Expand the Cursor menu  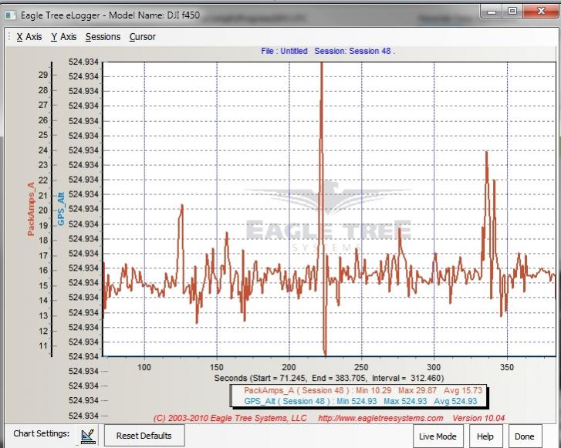[142, 36]
